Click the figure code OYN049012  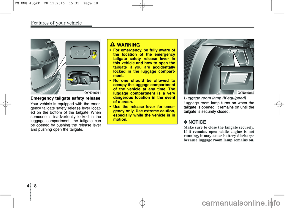pos(246,93)
